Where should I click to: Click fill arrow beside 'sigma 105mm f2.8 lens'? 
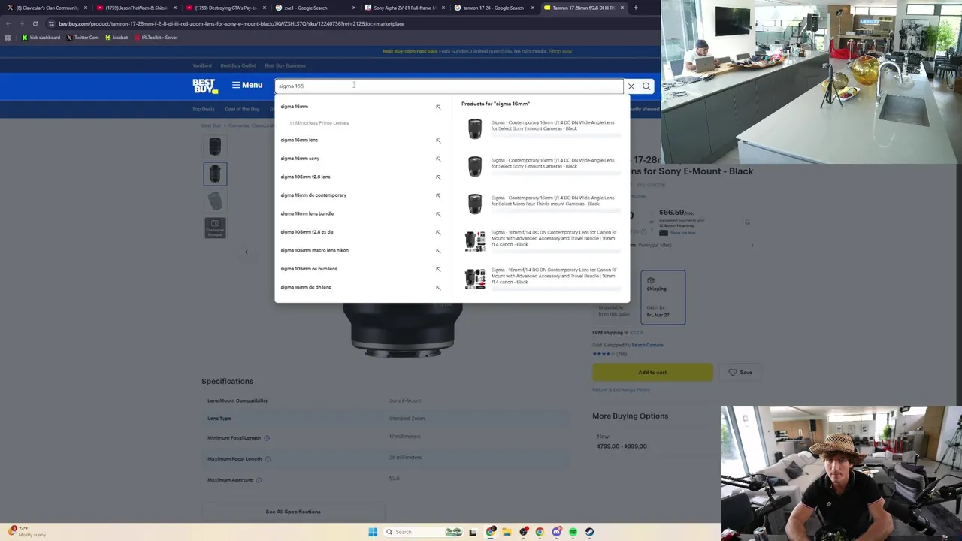pos(438,177)
